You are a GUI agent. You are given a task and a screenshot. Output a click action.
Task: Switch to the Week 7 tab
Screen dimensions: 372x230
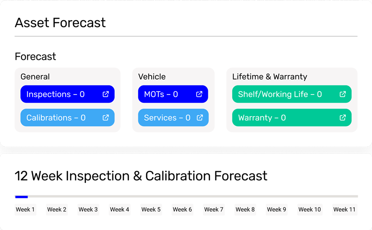214,209
